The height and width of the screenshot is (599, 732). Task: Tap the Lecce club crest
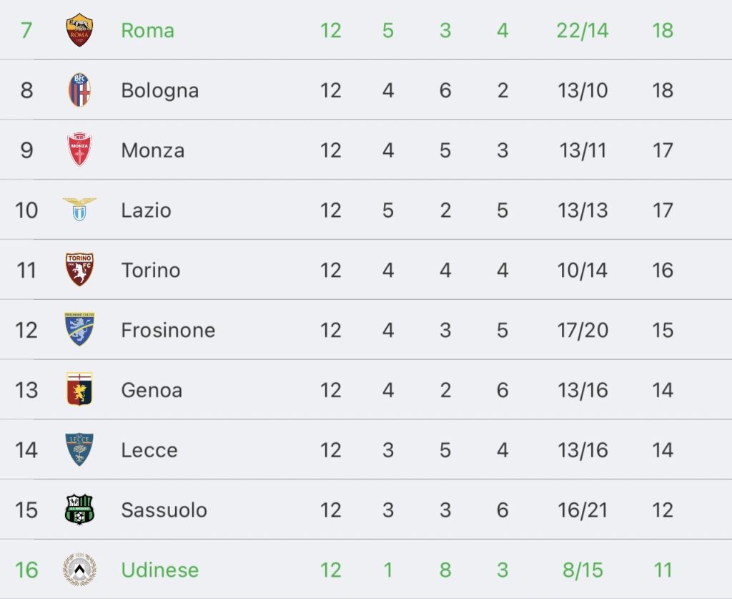(79, 449)
